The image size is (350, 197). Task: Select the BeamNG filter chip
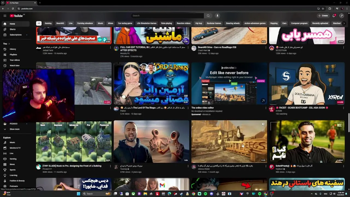60,23
